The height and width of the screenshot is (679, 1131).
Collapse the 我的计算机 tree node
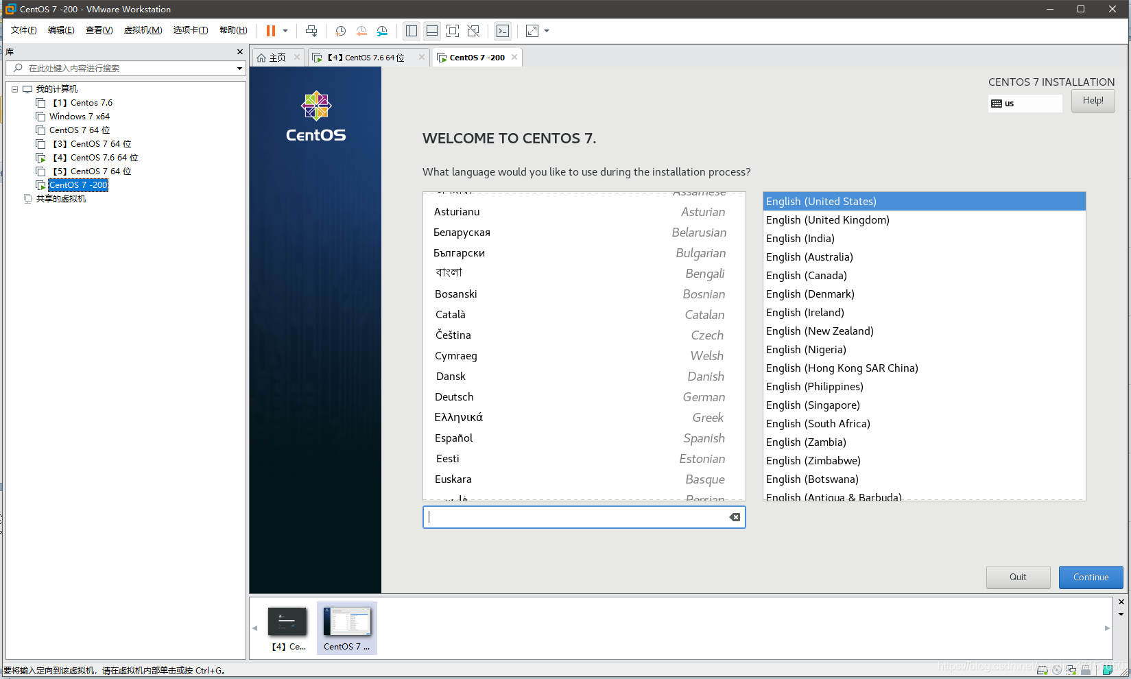click(14, 89)
